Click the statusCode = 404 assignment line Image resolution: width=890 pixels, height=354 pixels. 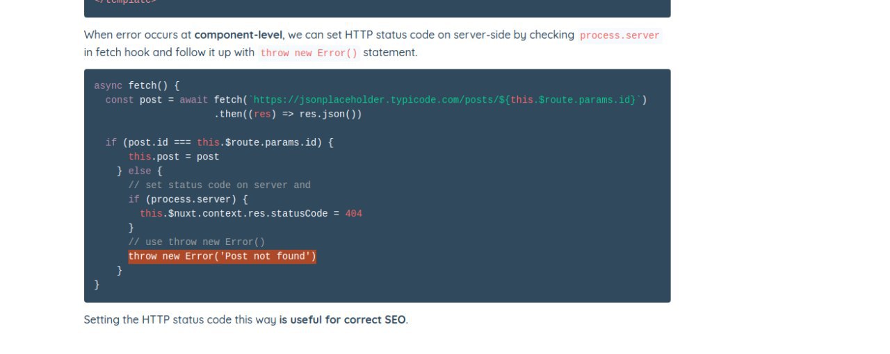click(x=251, y=214)
